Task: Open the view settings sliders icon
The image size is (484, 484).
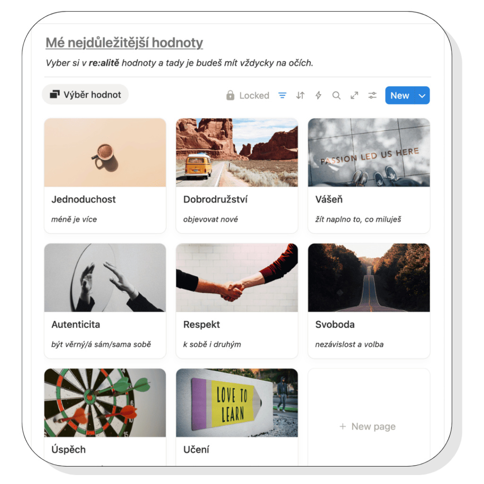Action: tap(372, 95)
